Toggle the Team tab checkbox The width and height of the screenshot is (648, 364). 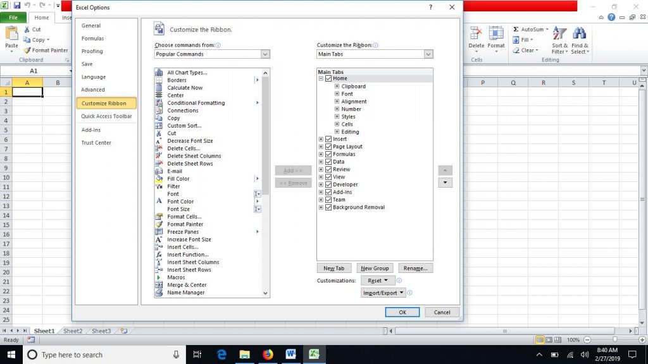(329, 200)
